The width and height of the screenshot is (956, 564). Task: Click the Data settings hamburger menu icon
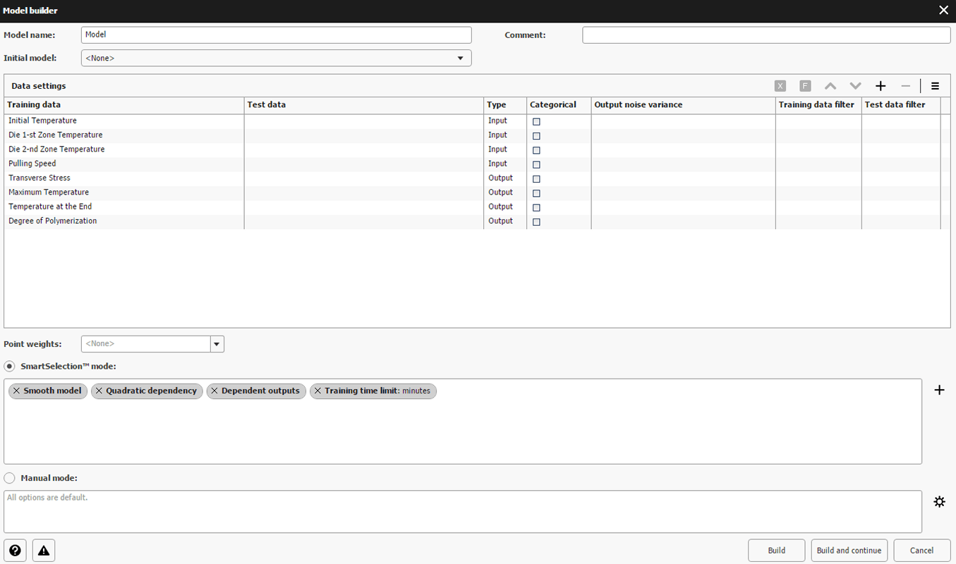pos(935,86)
